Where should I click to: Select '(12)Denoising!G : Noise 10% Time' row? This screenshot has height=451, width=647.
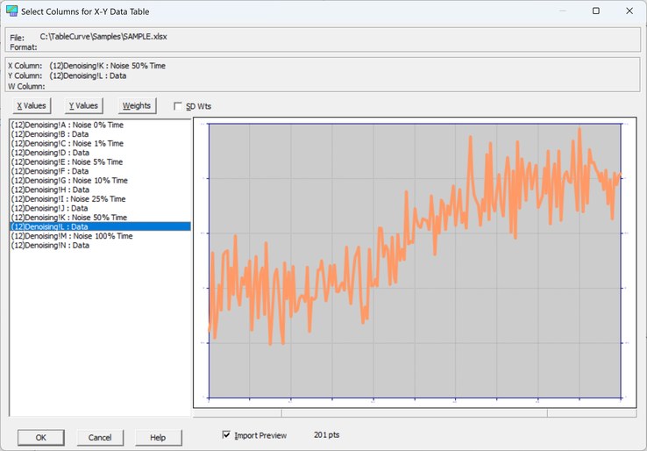[100, 181]
